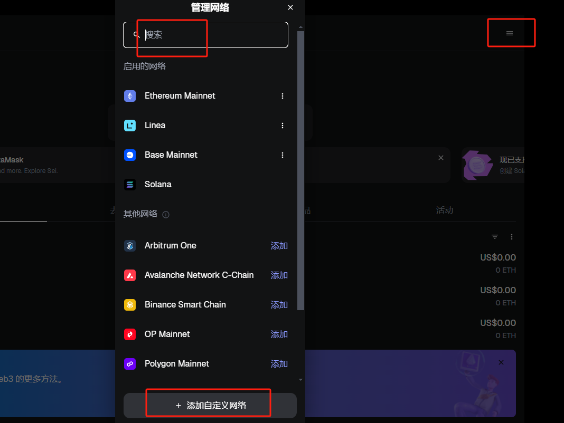Click the Arbitrum One logo icon
The width and height of the screenshot is (564, 423).
[x=130, y=246]
